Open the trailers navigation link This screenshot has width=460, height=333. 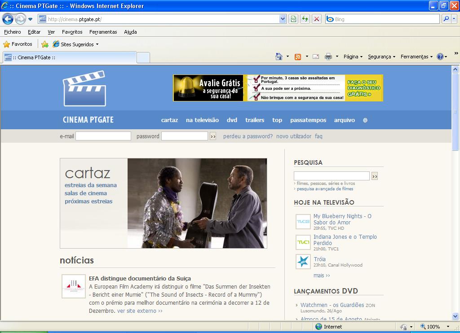[255, 120]
